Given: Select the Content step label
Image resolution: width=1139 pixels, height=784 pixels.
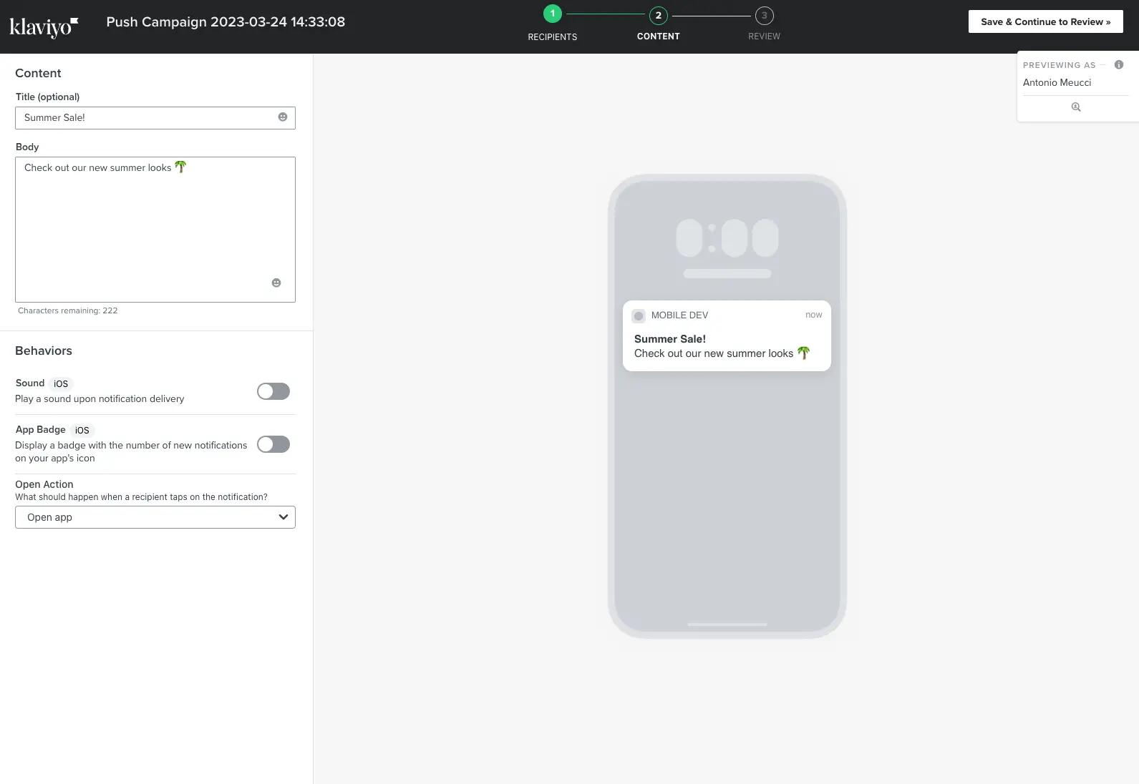Looking at the screenshot, I should point(658,36).
